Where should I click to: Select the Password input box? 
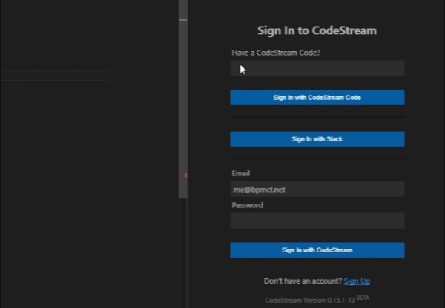[317, 221]
